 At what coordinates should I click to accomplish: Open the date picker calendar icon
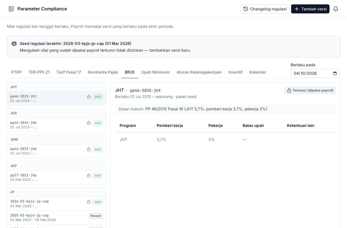tap(335, 73)
